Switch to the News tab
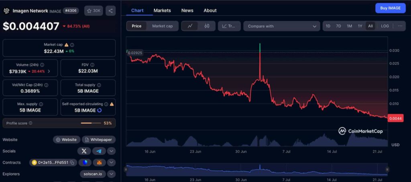 click(x=187, y=10)
